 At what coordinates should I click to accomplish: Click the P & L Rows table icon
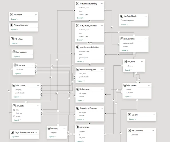click(12, 39)
